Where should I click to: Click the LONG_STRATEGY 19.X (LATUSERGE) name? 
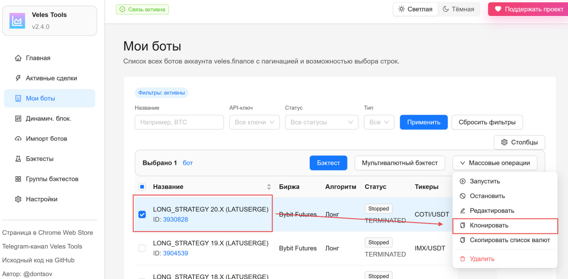pyautogui.click(x=211, y=243)
